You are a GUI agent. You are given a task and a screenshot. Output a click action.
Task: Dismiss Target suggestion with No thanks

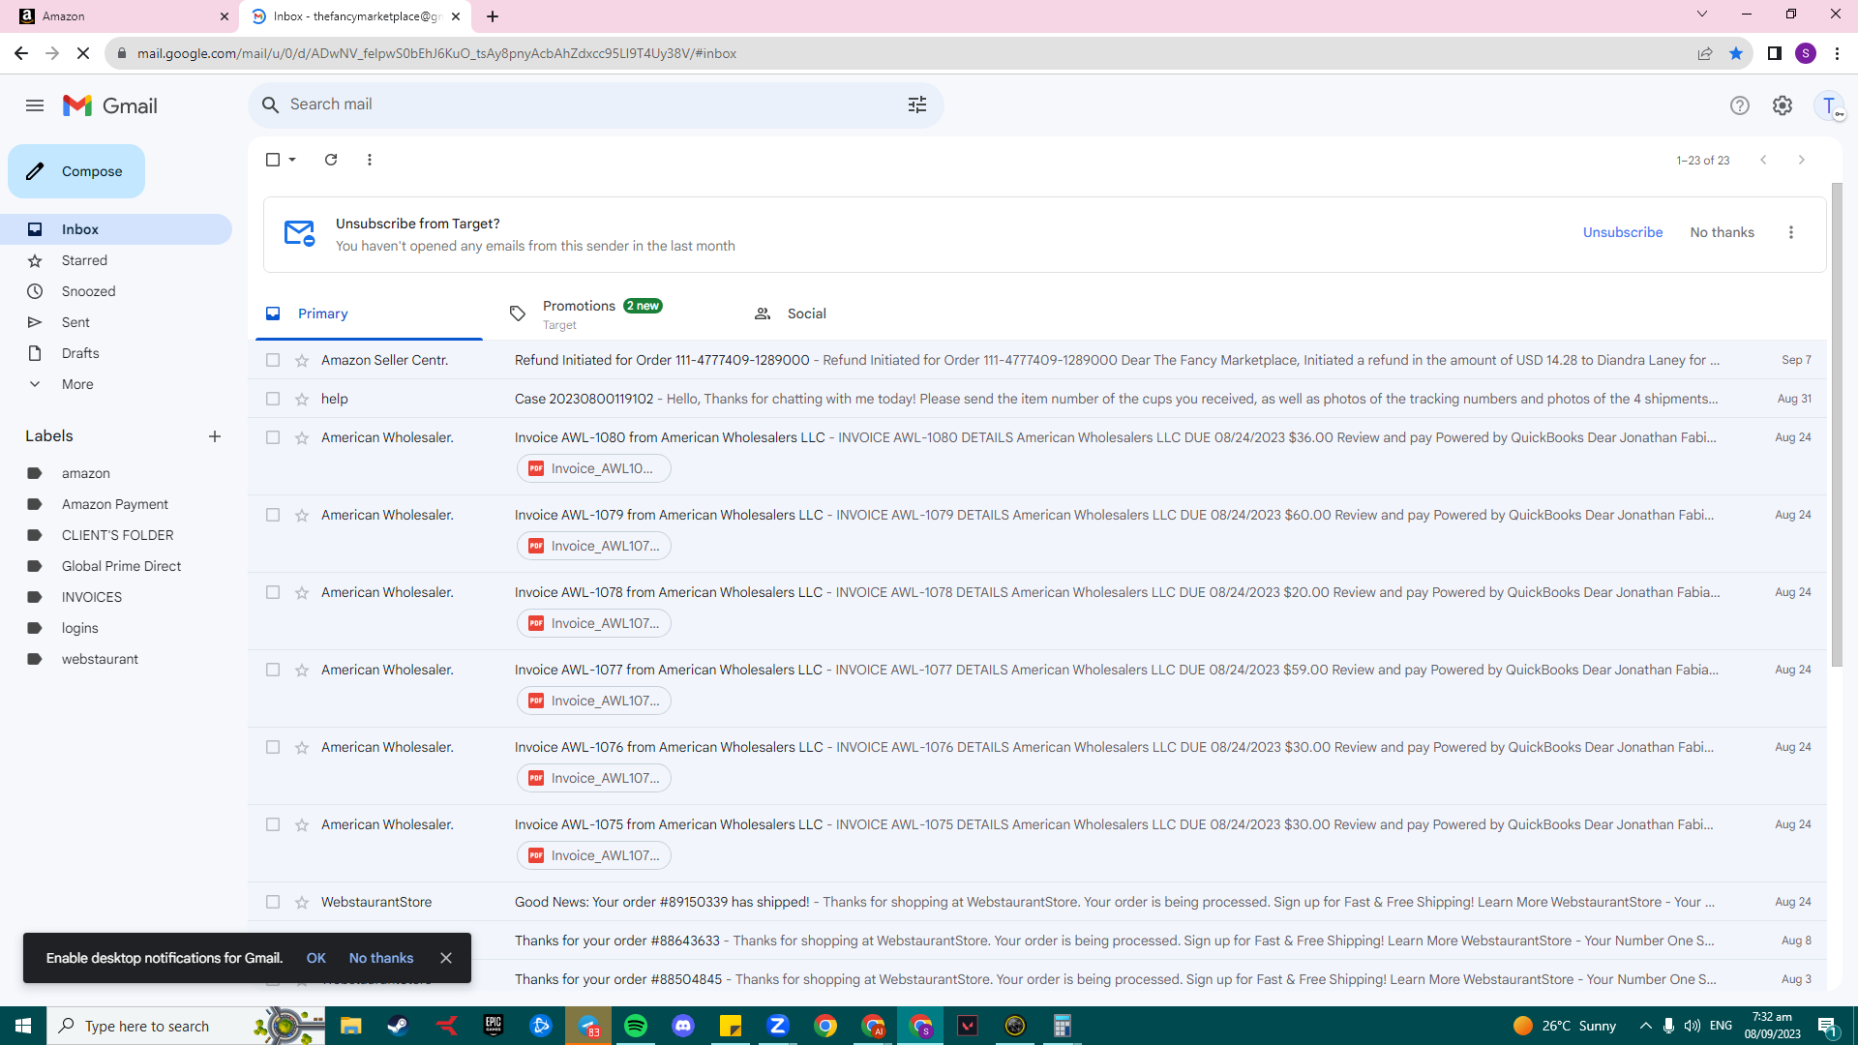(1722, 232)
